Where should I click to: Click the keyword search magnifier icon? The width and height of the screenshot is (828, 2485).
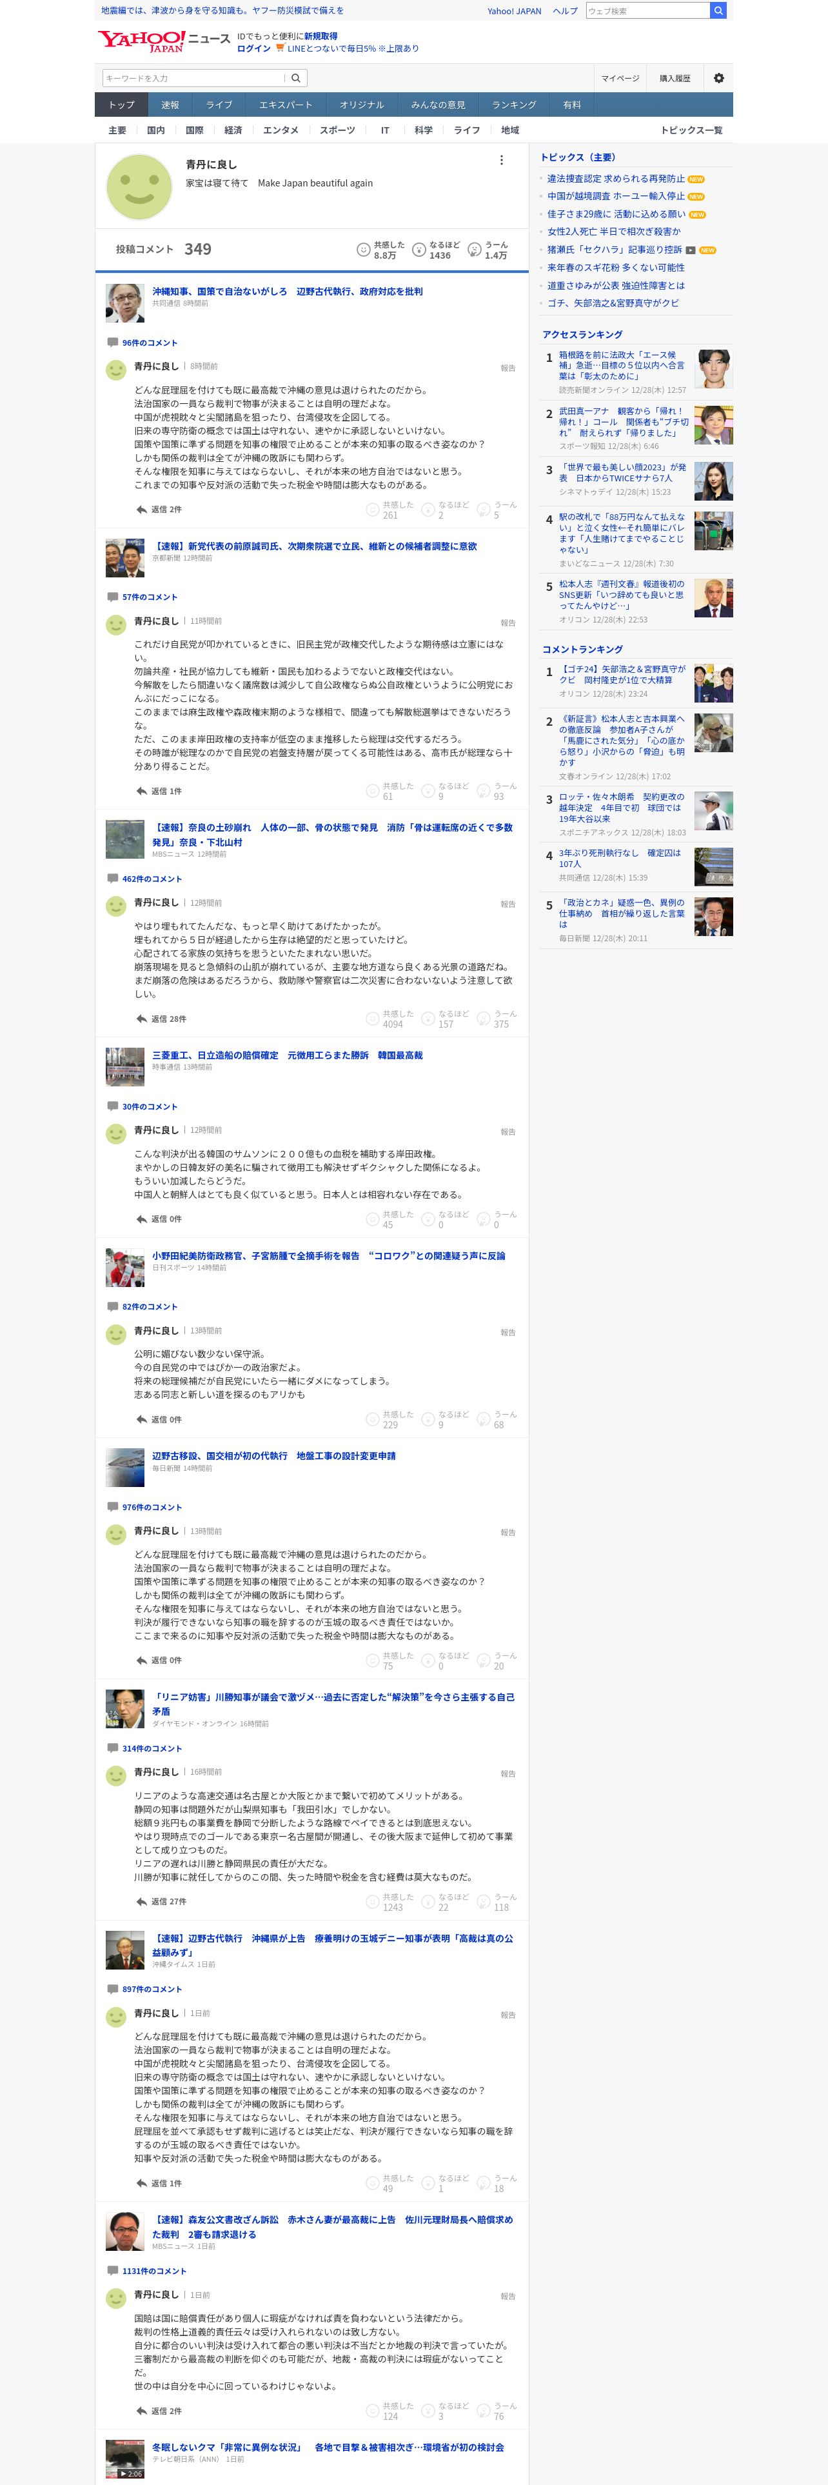point(296,78)
